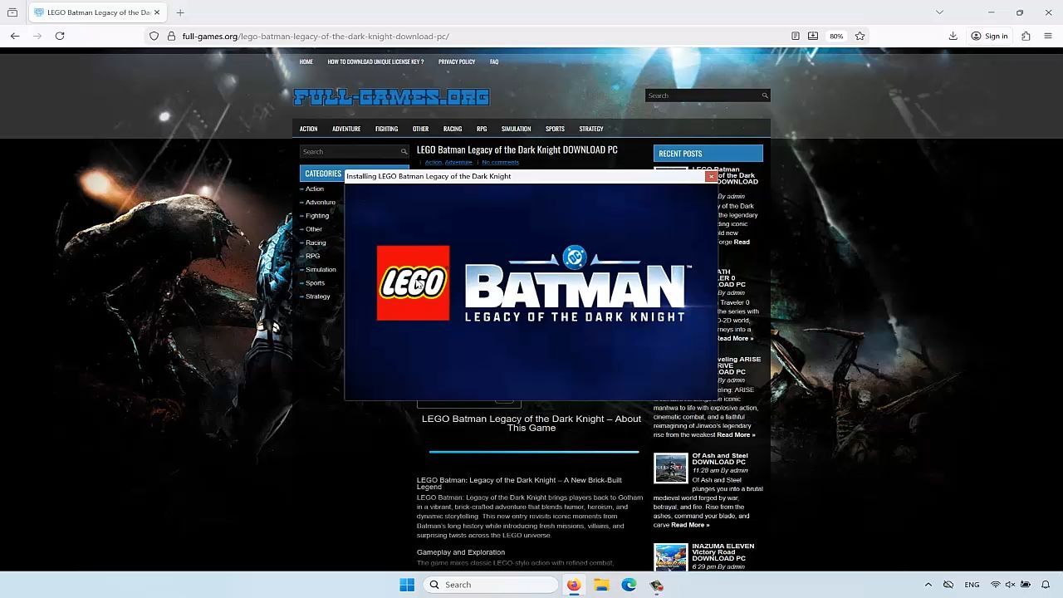The height and width of the screenshot is (598, 1063).
Task: Reload the current page
Action: pyautogui.click(x=60, y=36)
